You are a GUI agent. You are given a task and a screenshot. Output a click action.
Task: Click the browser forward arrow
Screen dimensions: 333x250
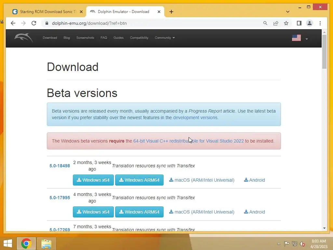click(23, 23)
